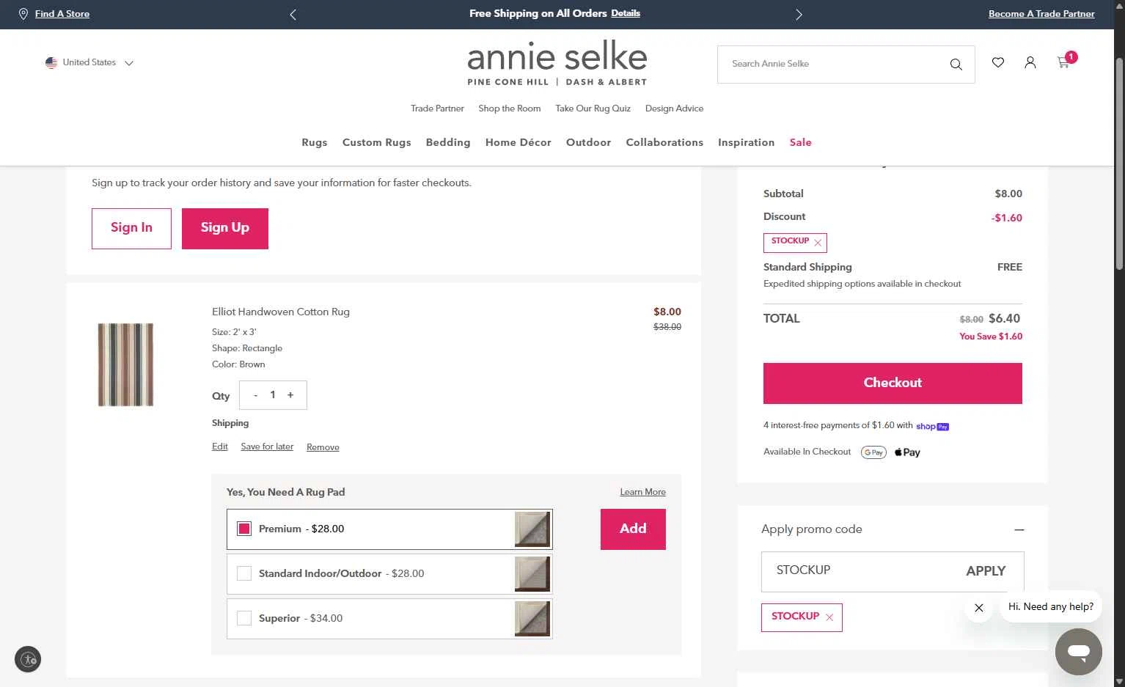Save the Elliot rug for later
The image size is (1125, 687).
tap(267, 447)
